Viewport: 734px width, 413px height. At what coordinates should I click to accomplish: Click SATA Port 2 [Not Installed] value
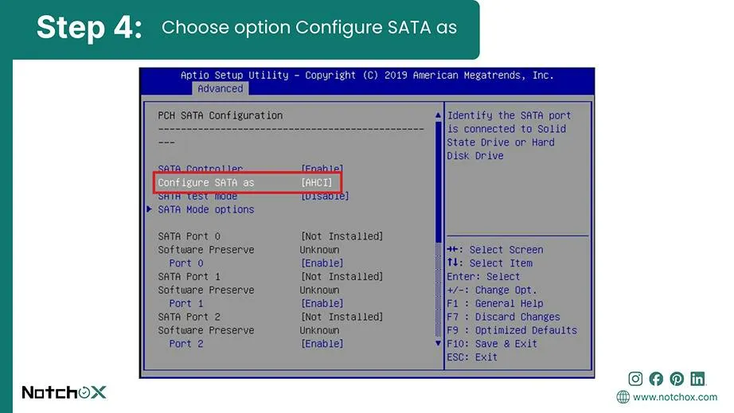point(342,317)
